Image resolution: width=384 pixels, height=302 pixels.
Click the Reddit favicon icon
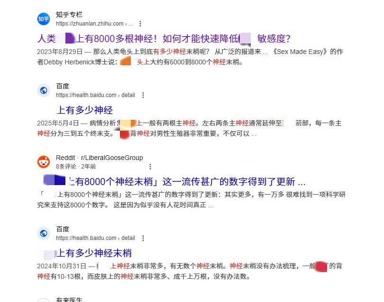click(44, 162)
